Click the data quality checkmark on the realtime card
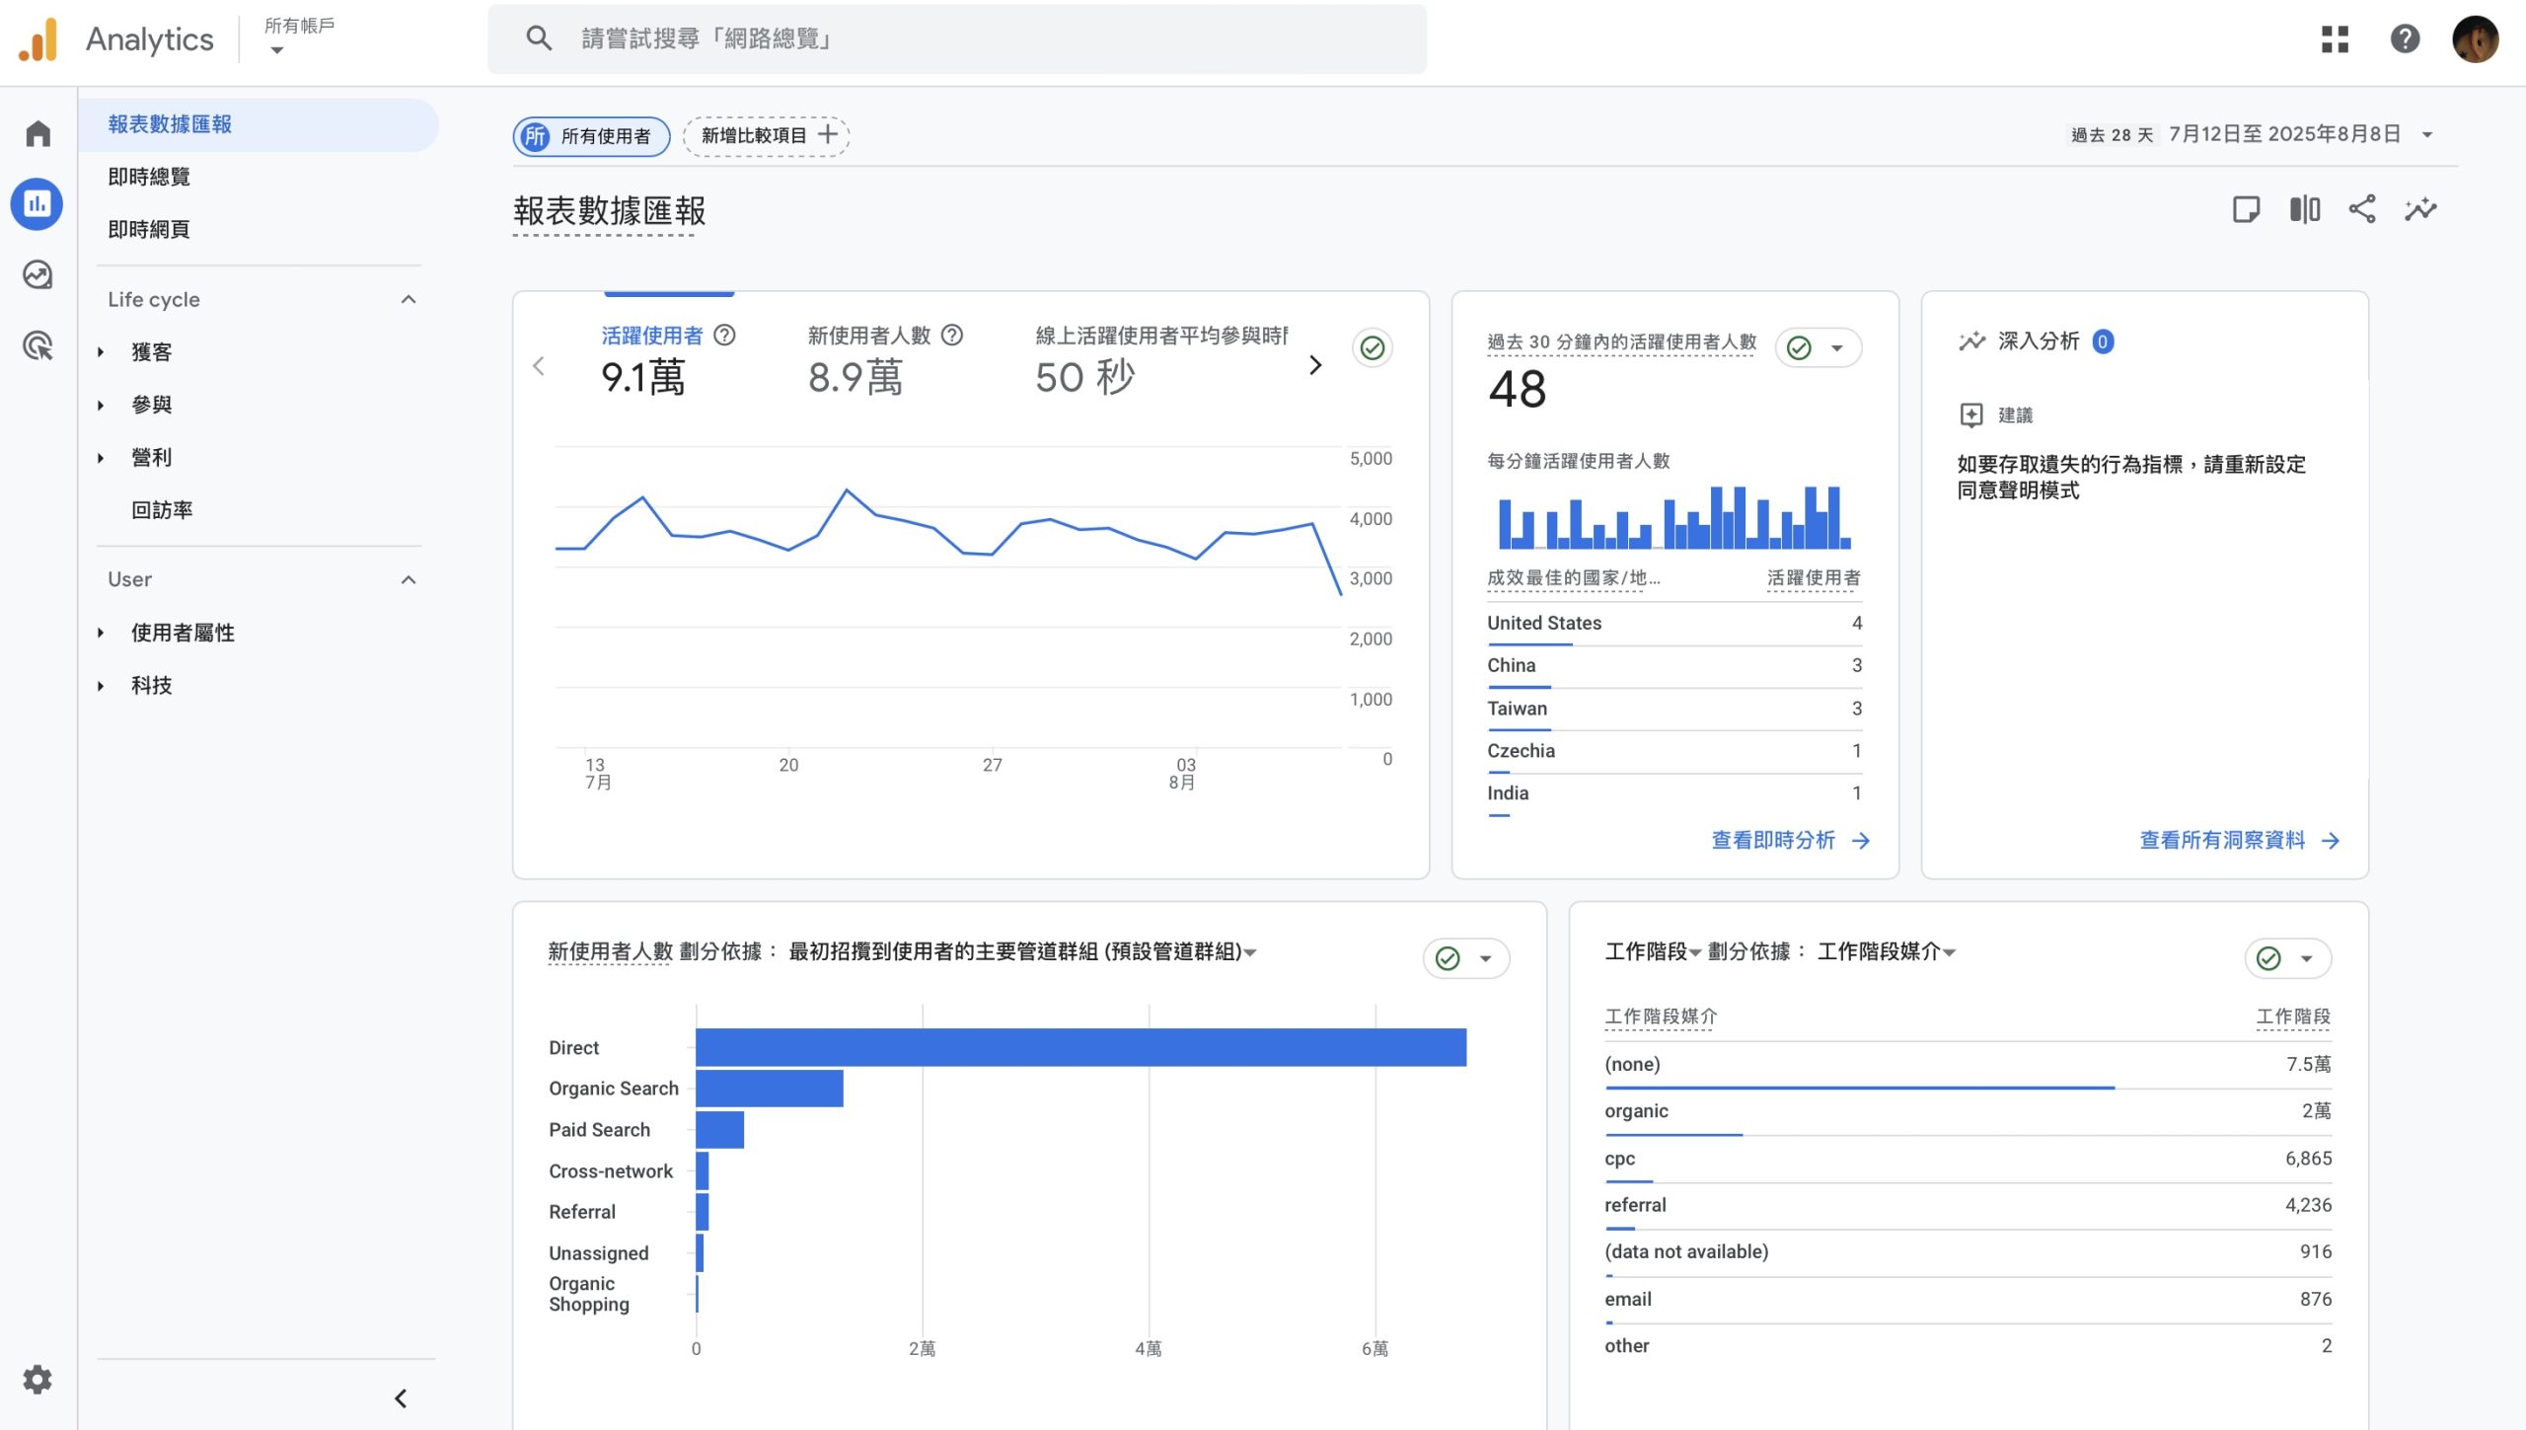The width and height of the screenshot is (2526, 1430). tap(1799, 347)
